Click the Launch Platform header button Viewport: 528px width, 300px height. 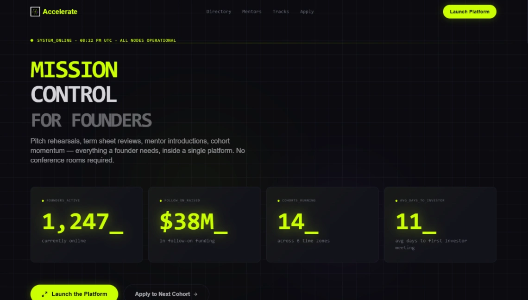click(469, 12)
